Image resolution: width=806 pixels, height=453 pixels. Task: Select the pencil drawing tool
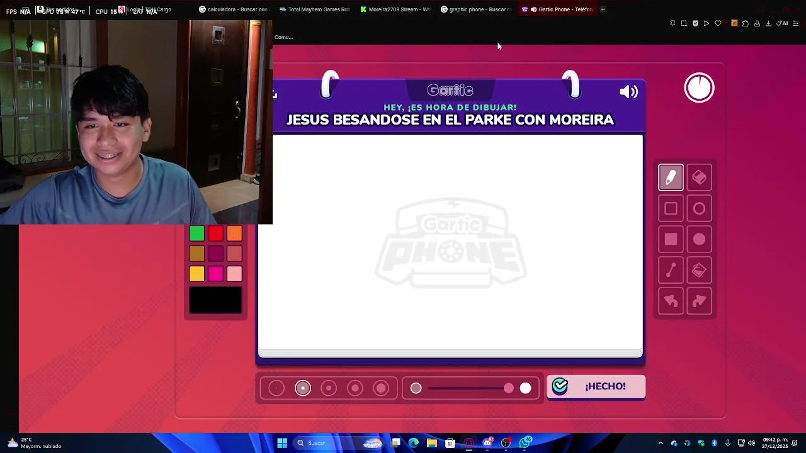pos(671,177)
